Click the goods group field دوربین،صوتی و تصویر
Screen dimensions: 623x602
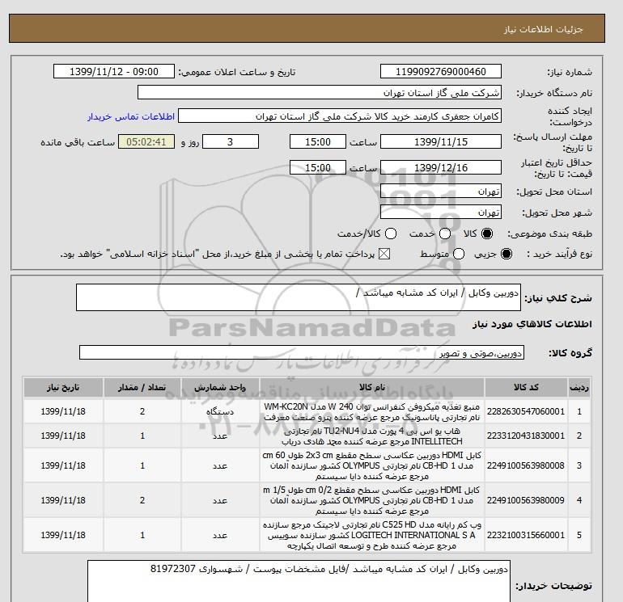[302, 352]
